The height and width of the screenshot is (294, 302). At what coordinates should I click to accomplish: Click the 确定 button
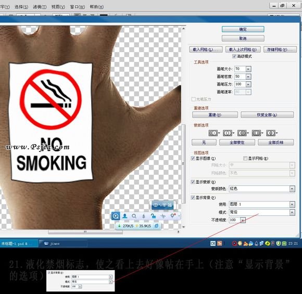[243, 29]
